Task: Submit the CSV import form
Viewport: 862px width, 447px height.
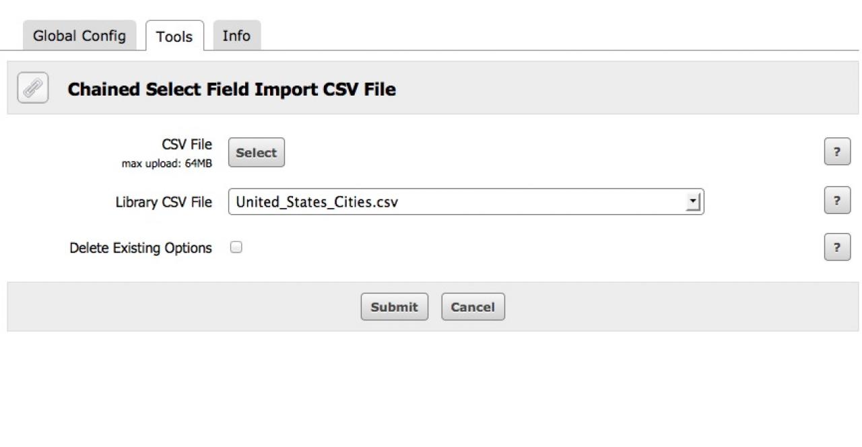Action: point(394,307)
